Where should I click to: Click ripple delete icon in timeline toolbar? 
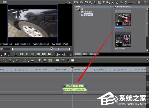tap(4, 60)
